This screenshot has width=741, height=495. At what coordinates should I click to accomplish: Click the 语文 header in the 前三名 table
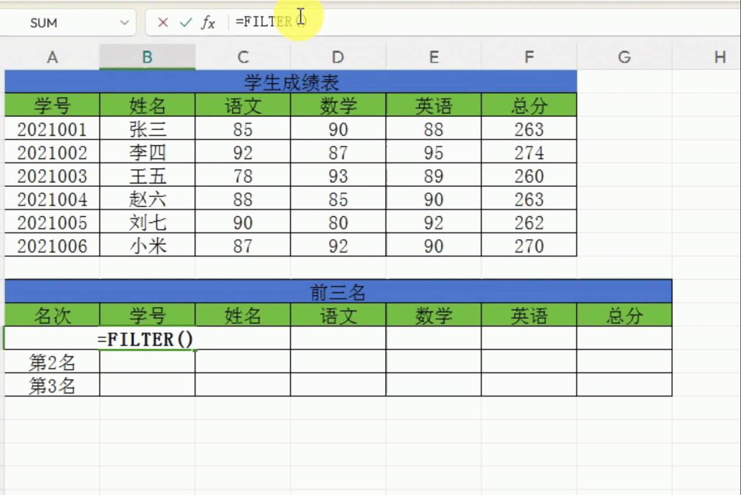pyautogui.click(x=338, y=315)
